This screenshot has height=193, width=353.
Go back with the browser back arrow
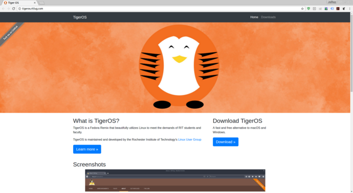(x=3, y=9)
